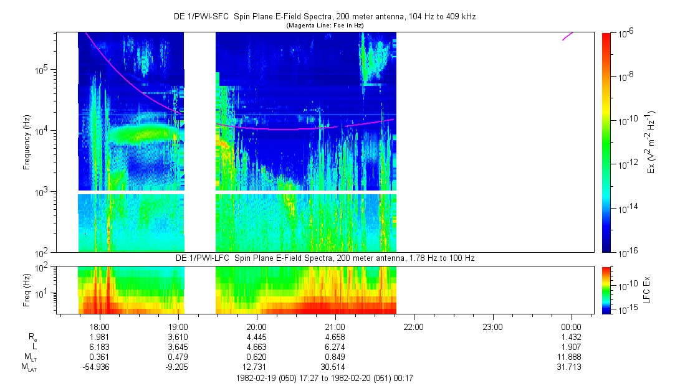Click the 19:00 time tick label

tap(178, 327)
